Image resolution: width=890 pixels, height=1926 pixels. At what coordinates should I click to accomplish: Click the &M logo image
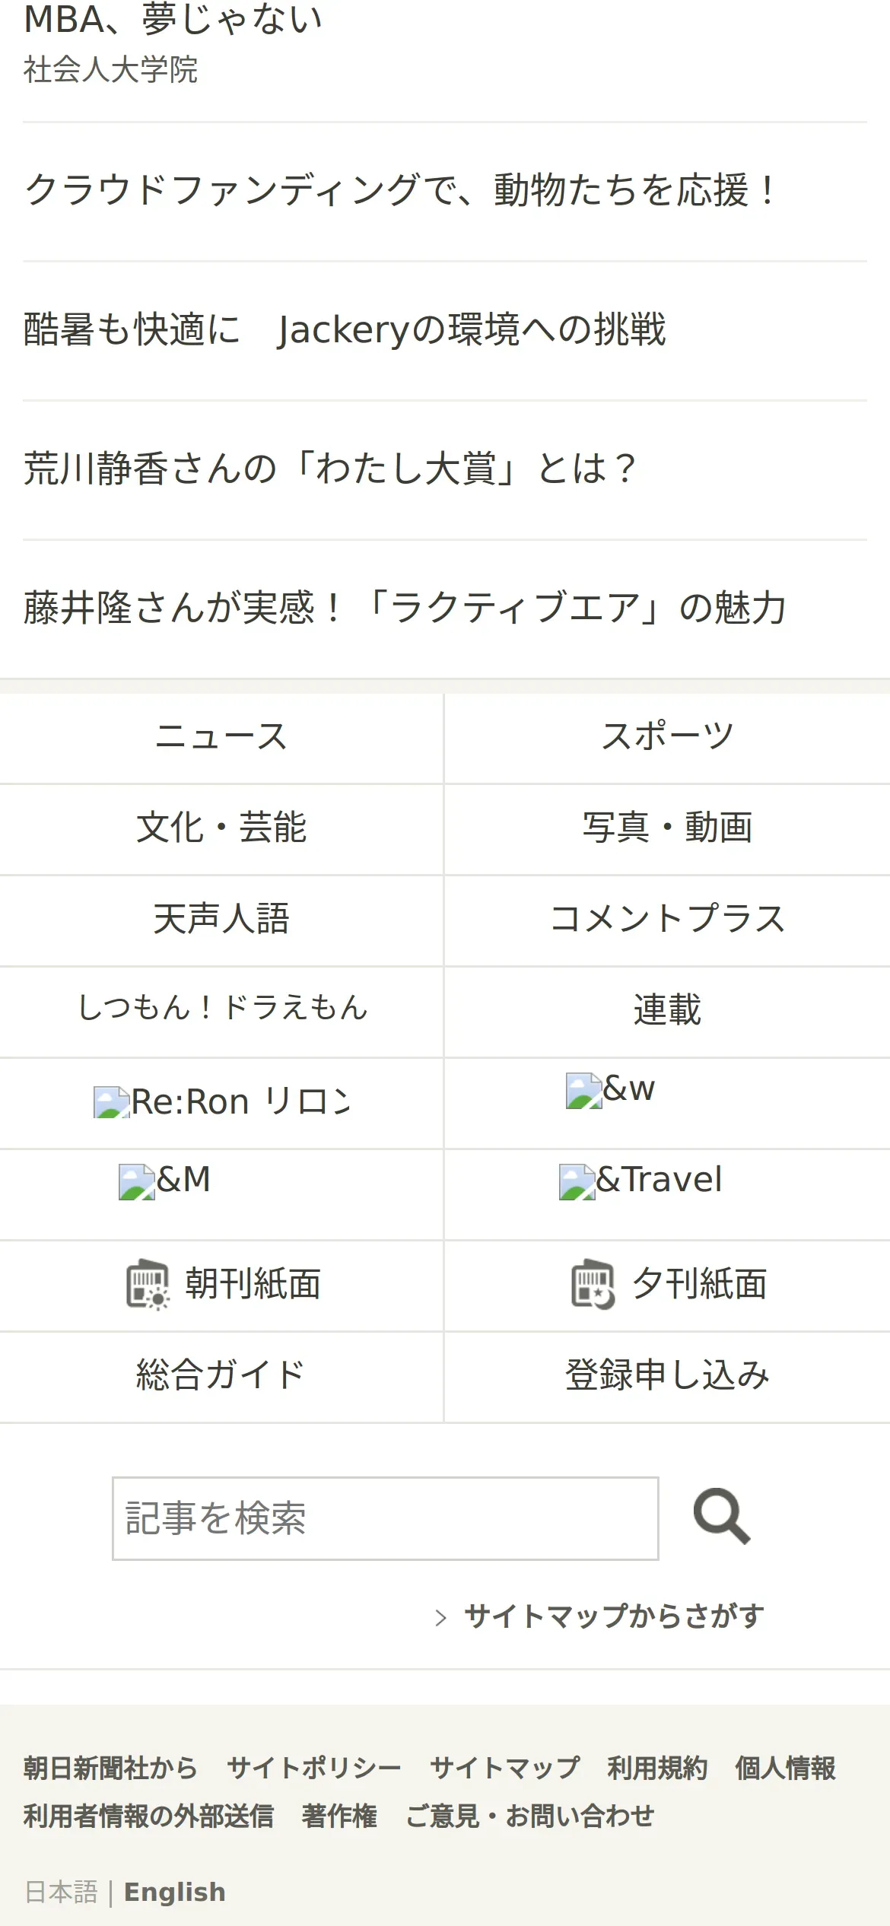click(x=137, y=1181)
